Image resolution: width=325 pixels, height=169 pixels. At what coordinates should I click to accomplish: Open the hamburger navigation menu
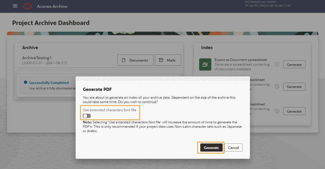point(15,6)
